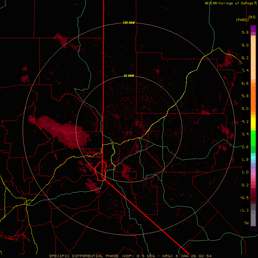Screen dimensions: 258x258
Task: Select the -1.3 scale value
Action: [244, 210]
